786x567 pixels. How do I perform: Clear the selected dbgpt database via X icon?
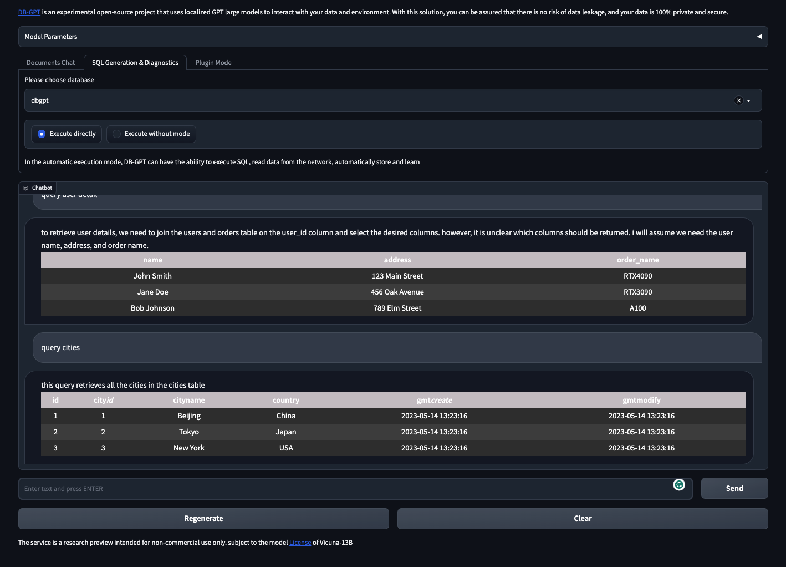pyautogui.click(x=738, y=100)
